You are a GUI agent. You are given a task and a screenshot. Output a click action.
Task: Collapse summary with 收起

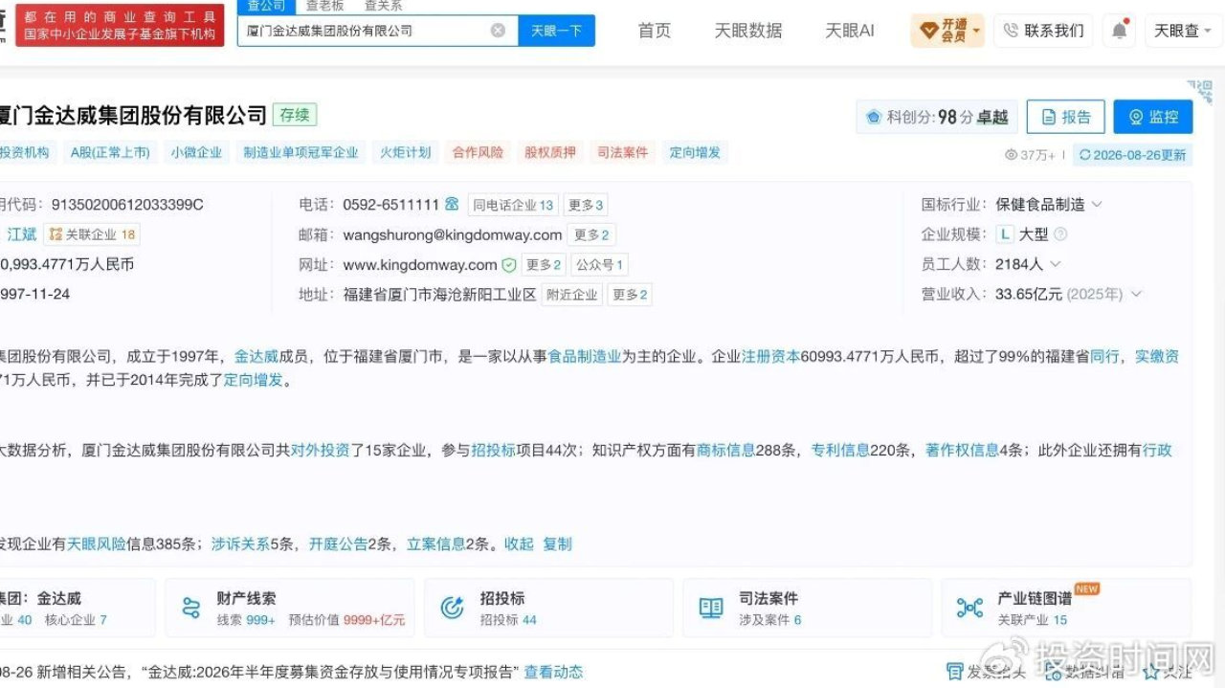click(x=519, y=544)
